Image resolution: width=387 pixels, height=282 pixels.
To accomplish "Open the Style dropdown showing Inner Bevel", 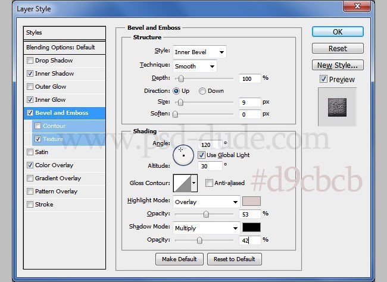I will pyautogui.click(x=199, y=52).
